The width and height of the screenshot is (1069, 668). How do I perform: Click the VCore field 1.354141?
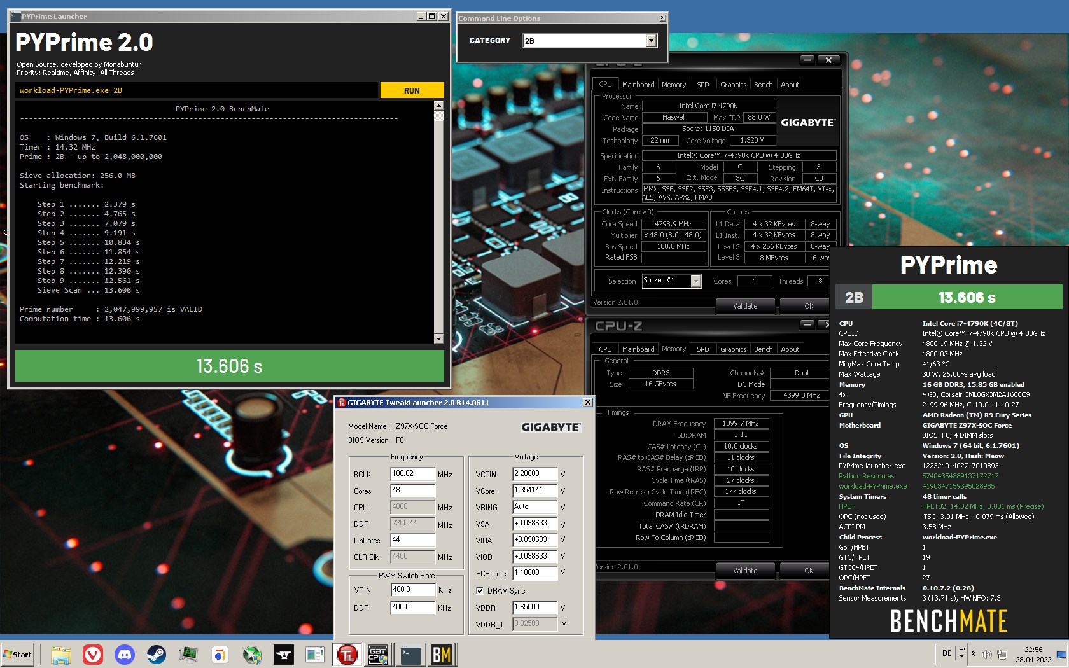(534, 491)
